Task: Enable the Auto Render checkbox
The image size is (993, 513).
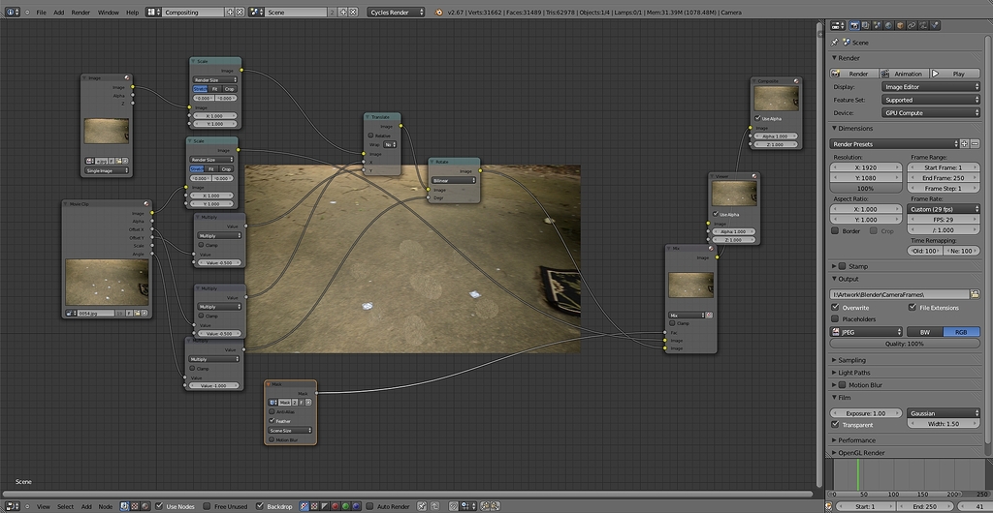Action: coord(369,506)
